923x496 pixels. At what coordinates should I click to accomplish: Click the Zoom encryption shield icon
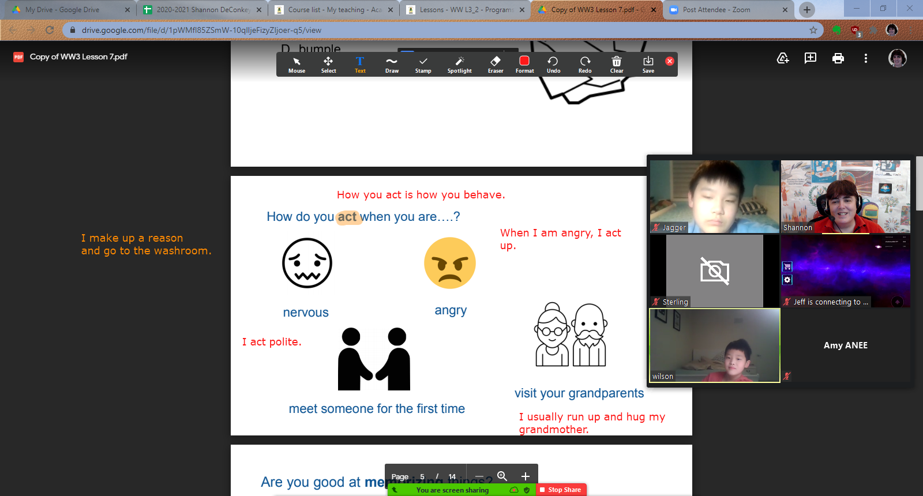tap(527, 490)
